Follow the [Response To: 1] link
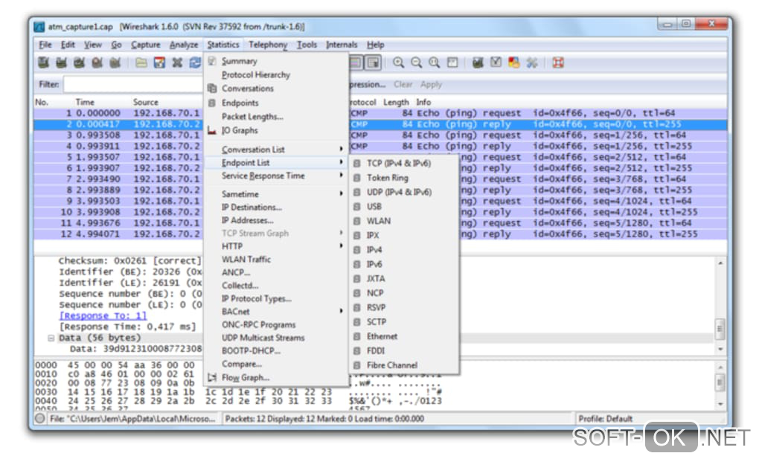The height and width of the screenshot is (456, 759). tap(103, 315)
